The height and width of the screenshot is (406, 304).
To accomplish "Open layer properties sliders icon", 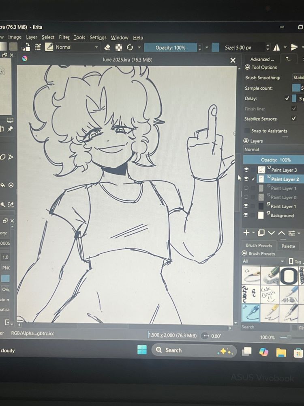I will [291, 233].
